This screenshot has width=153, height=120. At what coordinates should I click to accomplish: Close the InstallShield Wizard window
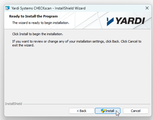(147, 8)
